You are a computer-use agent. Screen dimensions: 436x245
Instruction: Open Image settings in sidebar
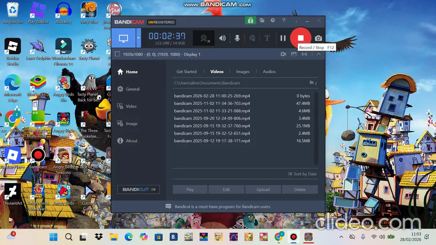click(127, 123)
